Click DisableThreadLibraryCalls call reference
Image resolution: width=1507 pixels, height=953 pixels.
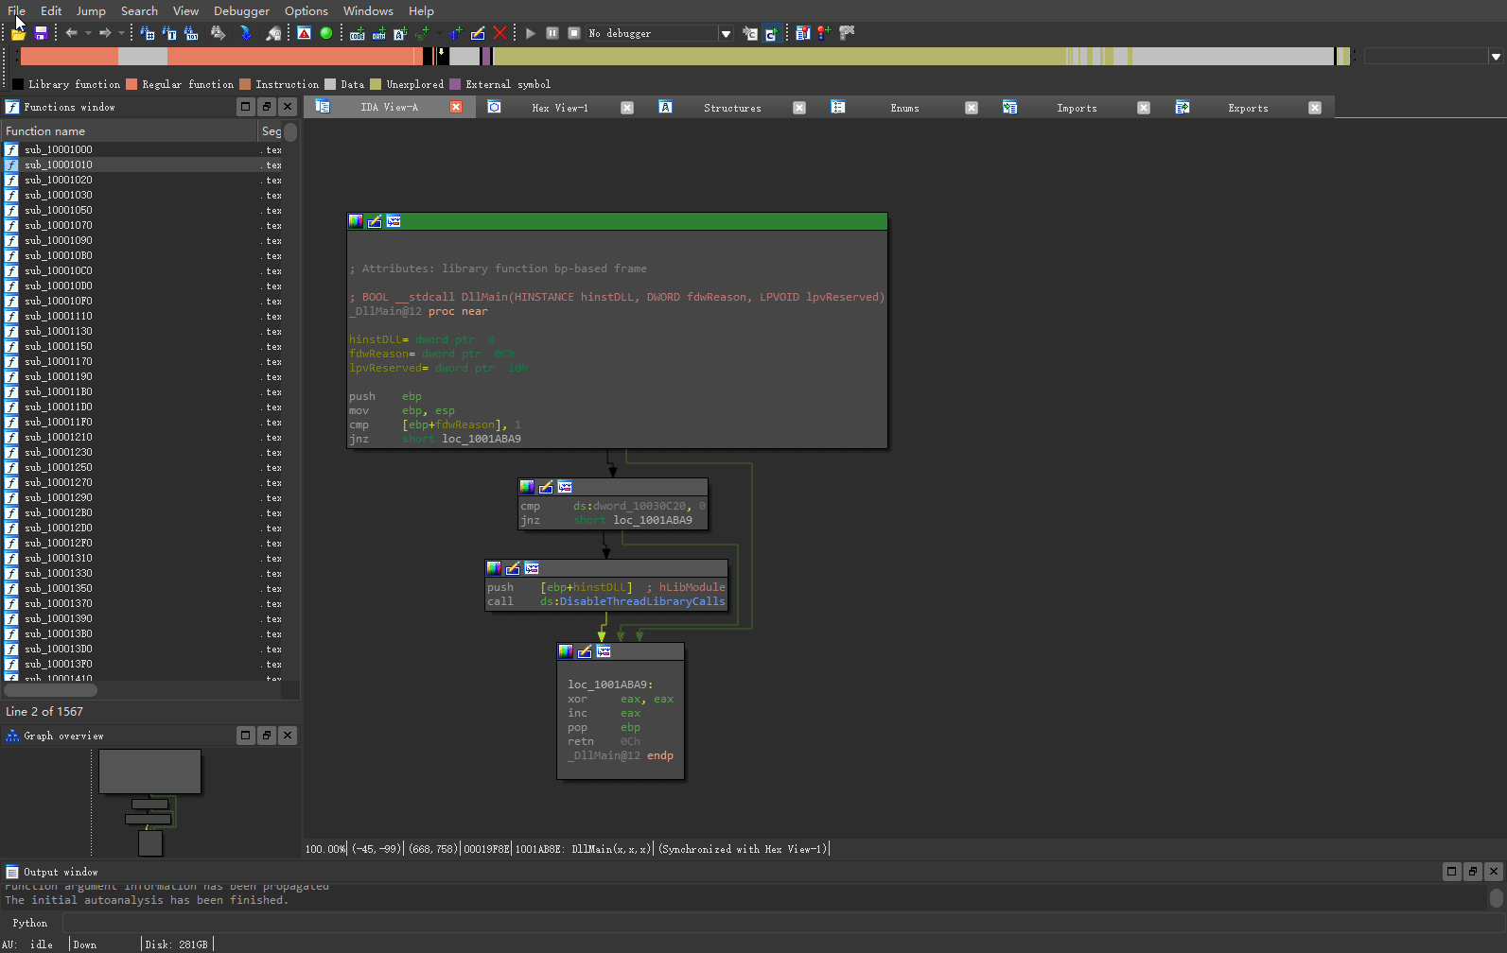tap(642, 601)
